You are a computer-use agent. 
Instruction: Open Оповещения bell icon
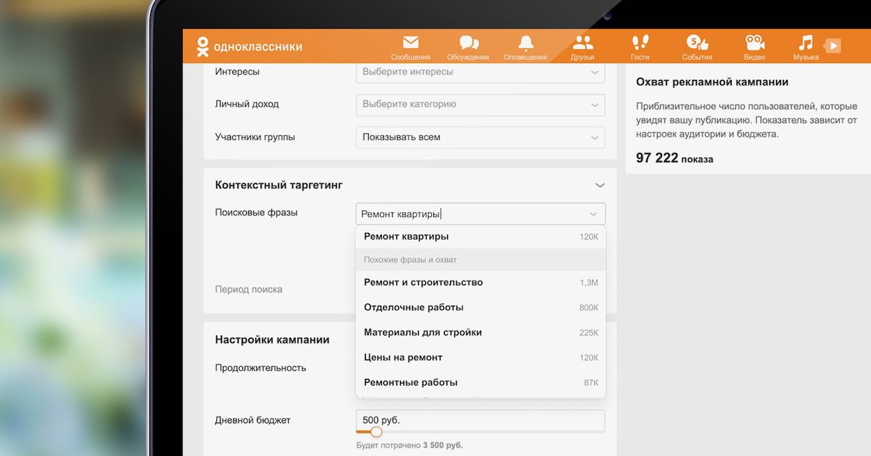pyautogui.click(x=526, y=42)
